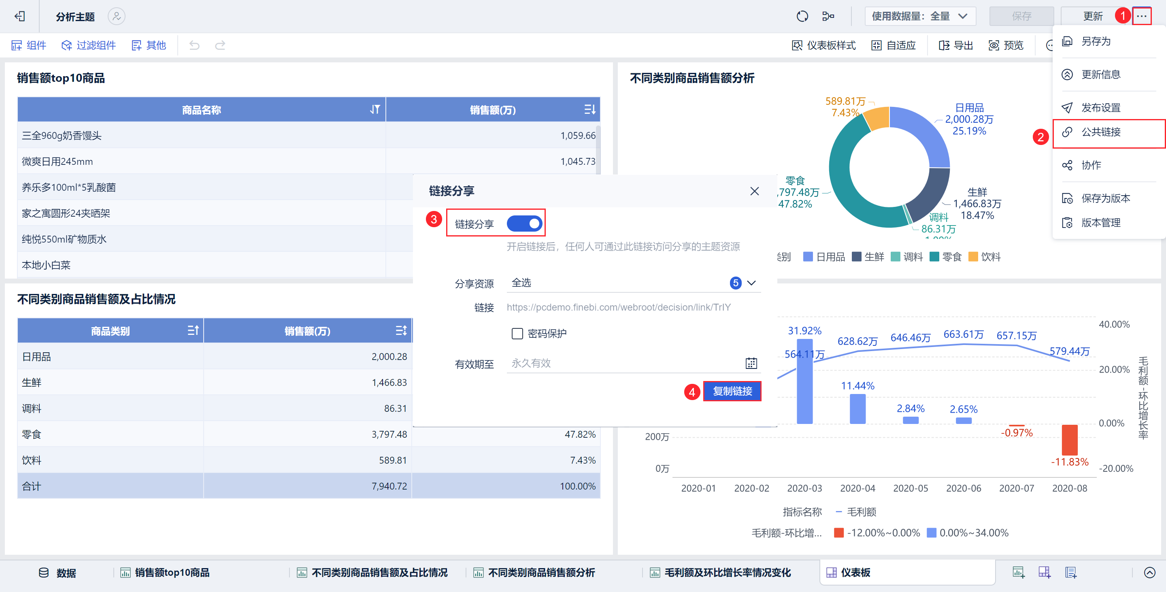Click the add chart component icon bottom right

coord(1019,572)
